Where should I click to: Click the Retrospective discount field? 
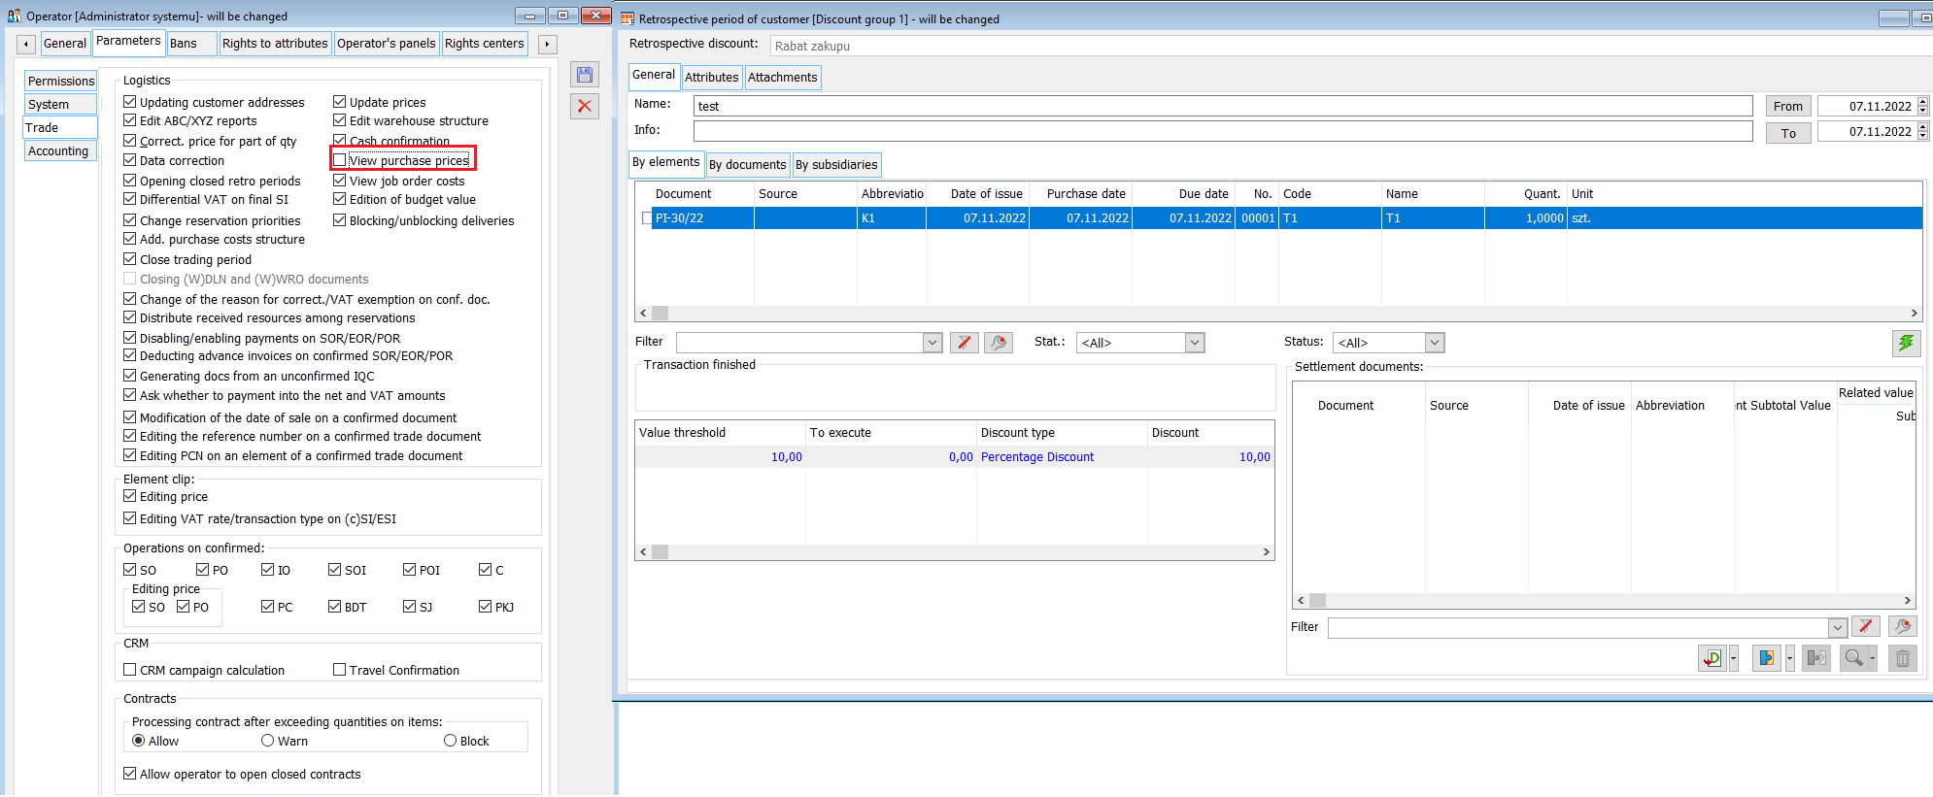(1350, 46)
